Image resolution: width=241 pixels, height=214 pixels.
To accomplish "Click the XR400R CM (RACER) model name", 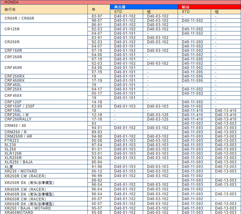I will pos(25,189).
